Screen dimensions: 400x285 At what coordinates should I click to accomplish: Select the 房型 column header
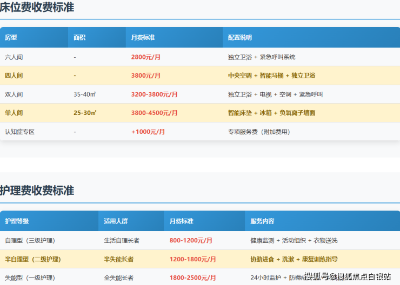(11, 38)
